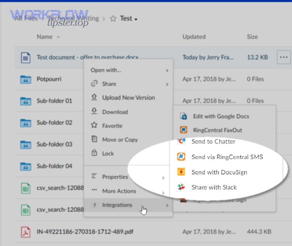
Task: Click the 444.3 KB size value
Action: 259,232
